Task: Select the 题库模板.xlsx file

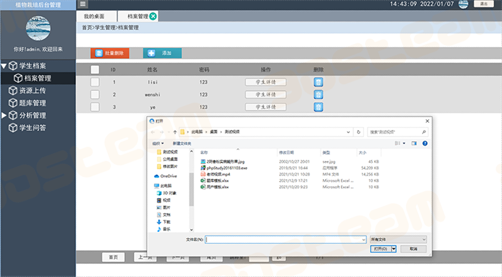Action: click(x=215, y=180)
